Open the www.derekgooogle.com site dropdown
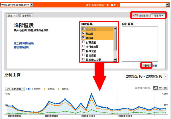The height and width of the screenshot is (119, 171). click(17, 5)
